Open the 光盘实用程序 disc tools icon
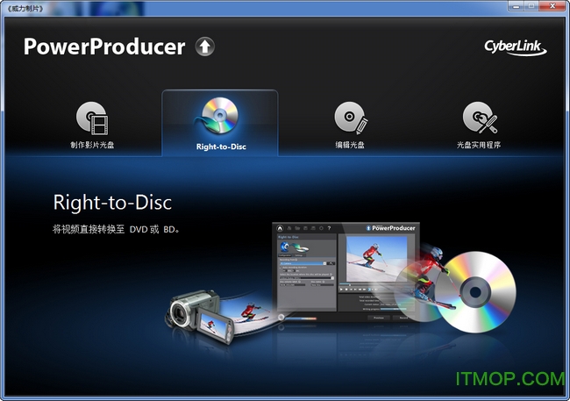This screenshot has height=401, width=570. coord(479,118)
